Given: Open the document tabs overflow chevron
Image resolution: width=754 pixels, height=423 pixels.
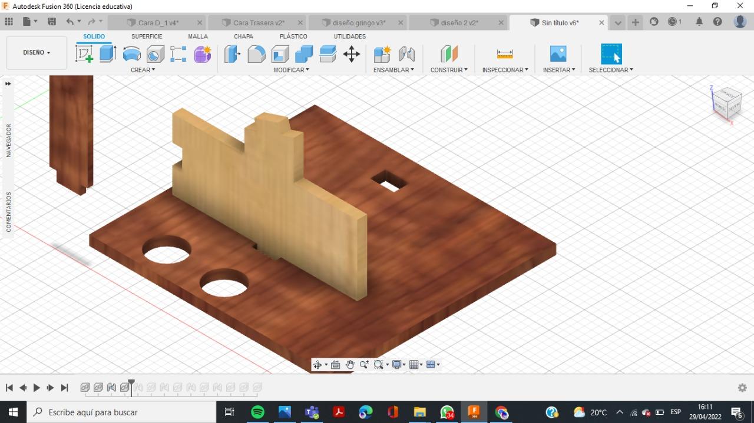Looking at the screenshot, I should [617, 22].
